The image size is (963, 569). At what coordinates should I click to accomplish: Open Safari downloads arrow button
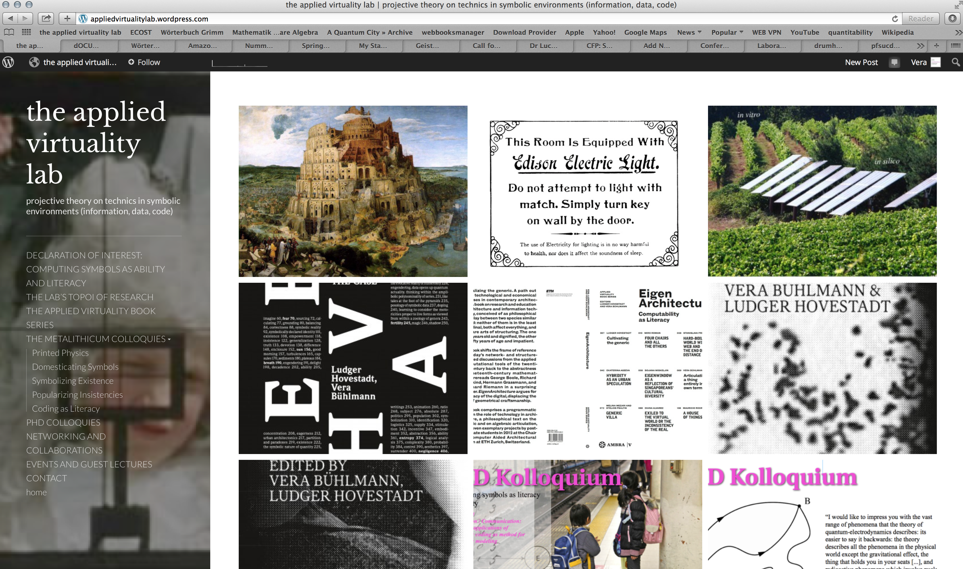tap(952, 18)
